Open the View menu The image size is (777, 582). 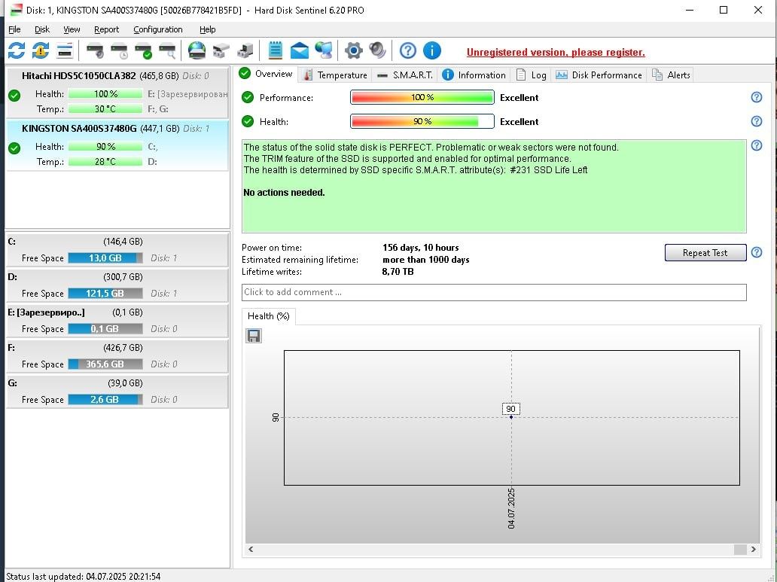coord(72,29)
